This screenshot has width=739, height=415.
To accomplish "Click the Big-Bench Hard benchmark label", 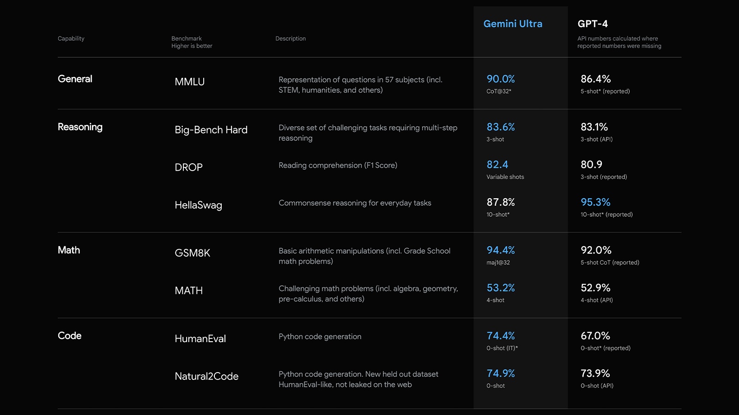I will coord(211,130).
